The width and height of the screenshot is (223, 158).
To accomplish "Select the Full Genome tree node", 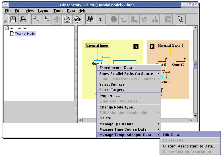I will 18,28.
